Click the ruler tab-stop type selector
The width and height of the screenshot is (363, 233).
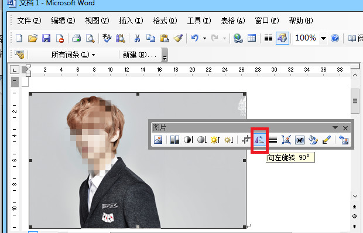coord(15,70)
